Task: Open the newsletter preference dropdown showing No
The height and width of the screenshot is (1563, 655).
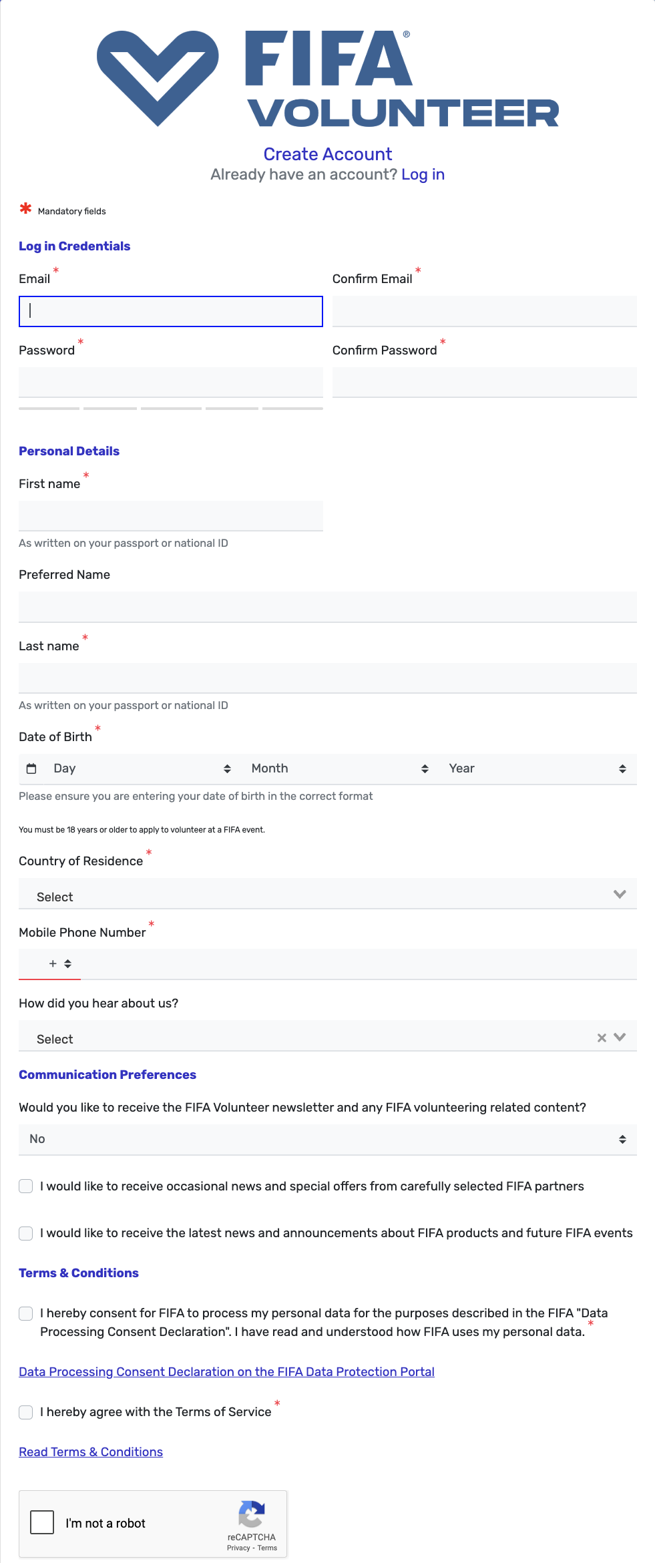Action: (x=327, y=1139)
